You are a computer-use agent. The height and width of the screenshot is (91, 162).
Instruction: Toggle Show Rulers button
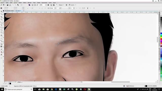click(51, 5)
